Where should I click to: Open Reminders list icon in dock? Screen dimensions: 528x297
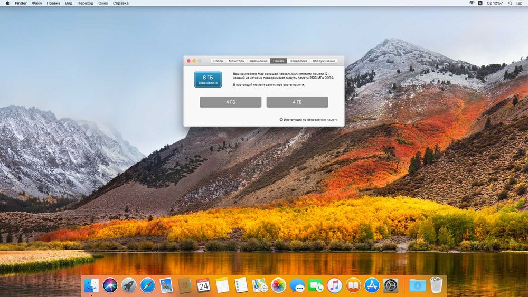(x=241, y=285)
